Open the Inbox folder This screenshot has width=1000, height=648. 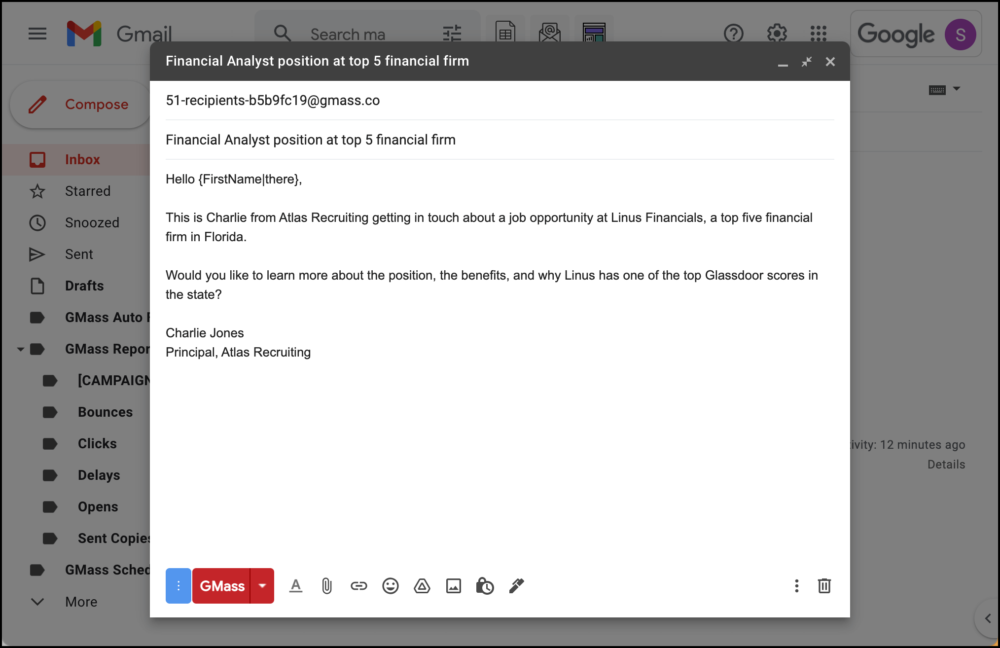(x=76, y=160)
